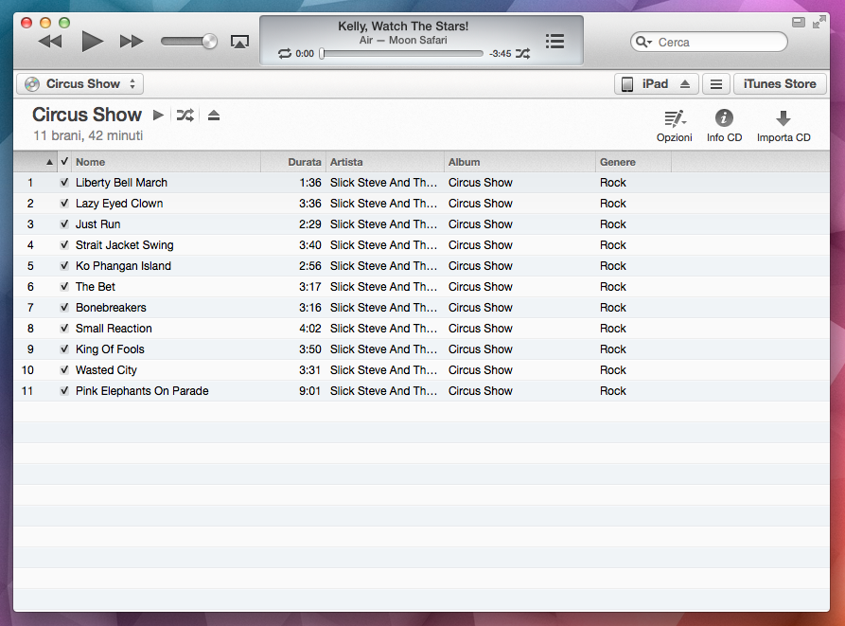Screen dimensions: 845x626
Task: Uncheck the Pink Elephants On Parade track
Action: [x=64, y=391]
